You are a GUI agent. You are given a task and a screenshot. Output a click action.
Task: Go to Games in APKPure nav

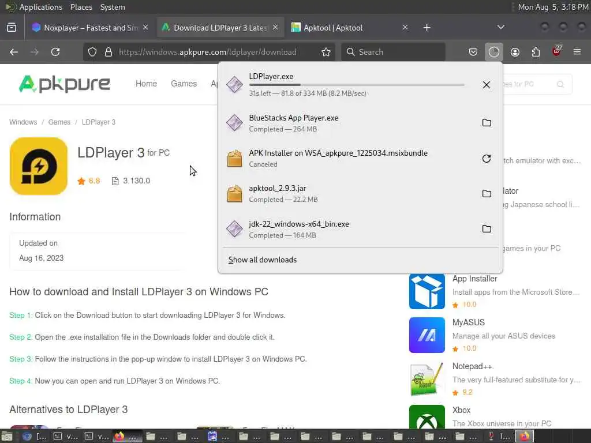184,84
